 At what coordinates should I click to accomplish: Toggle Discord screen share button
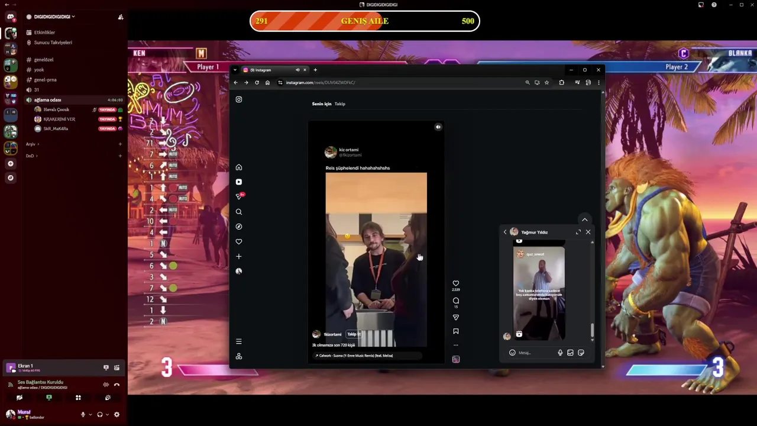[49, 398]
